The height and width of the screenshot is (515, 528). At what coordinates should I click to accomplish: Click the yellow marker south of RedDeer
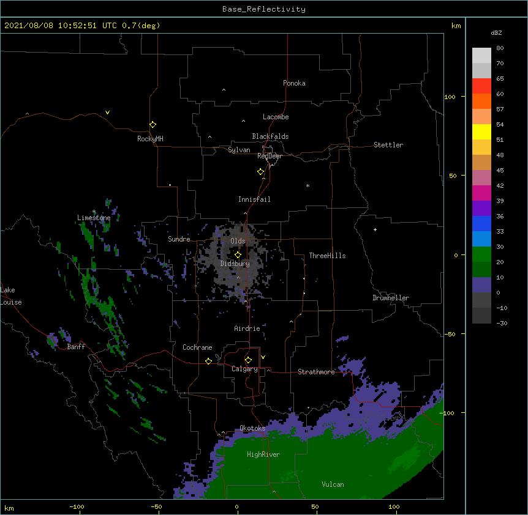pos(261,172)
